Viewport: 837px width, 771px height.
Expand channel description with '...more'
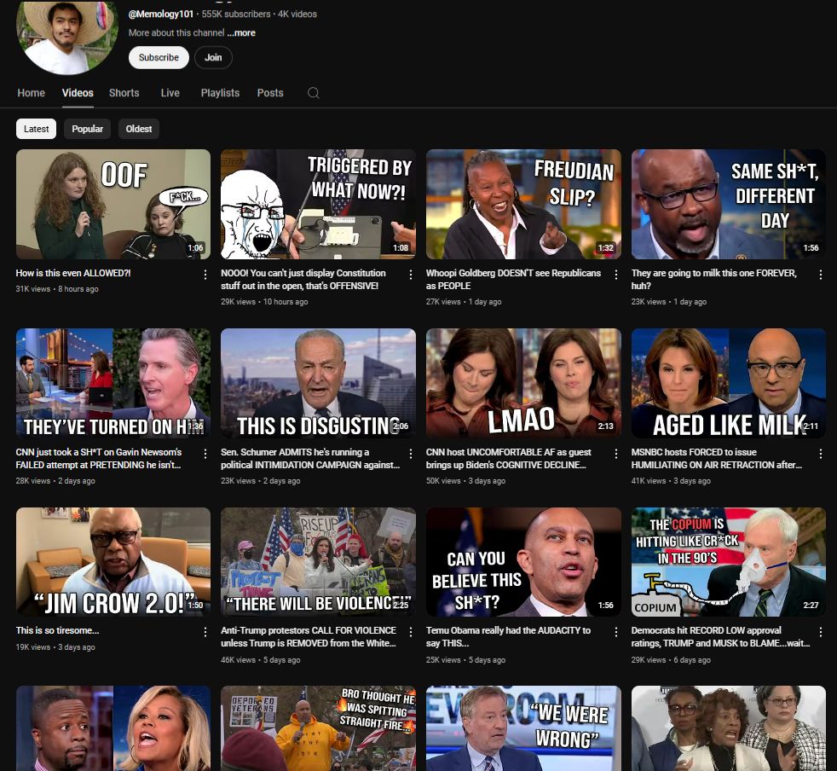(242, 32)
